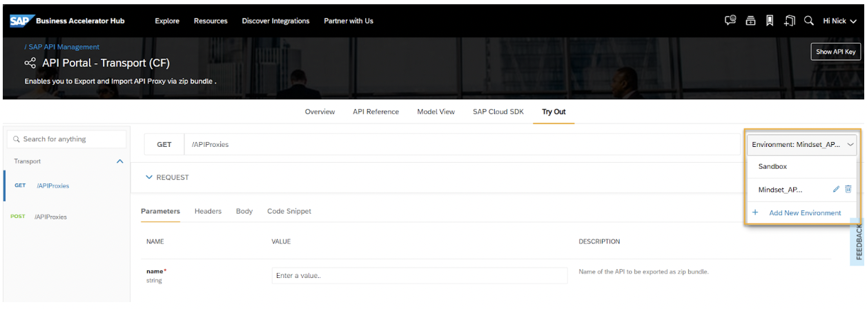Image resolution: width=867 pixels, height=309 pixels.
Task: Follow the SAP API Management breadcrumb link
Action: pos(64,47)
